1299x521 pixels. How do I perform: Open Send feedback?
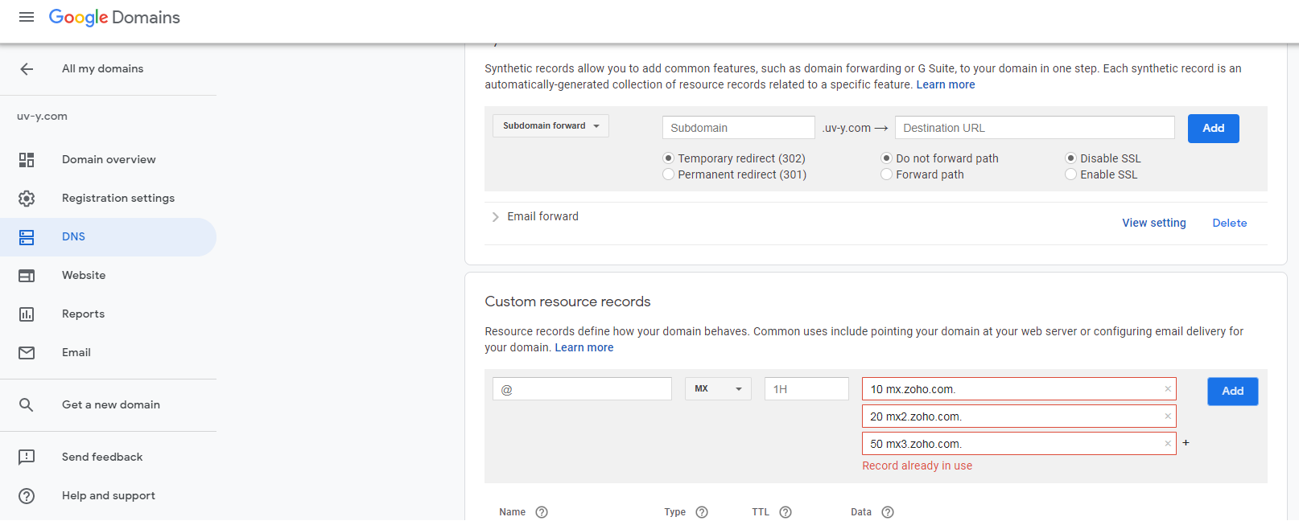pos(102,457)
